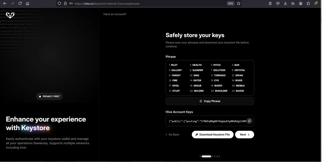Click phrase word 18 ARGUE
This screenshot has height=162, width=322.
click(x=196, y=86)
